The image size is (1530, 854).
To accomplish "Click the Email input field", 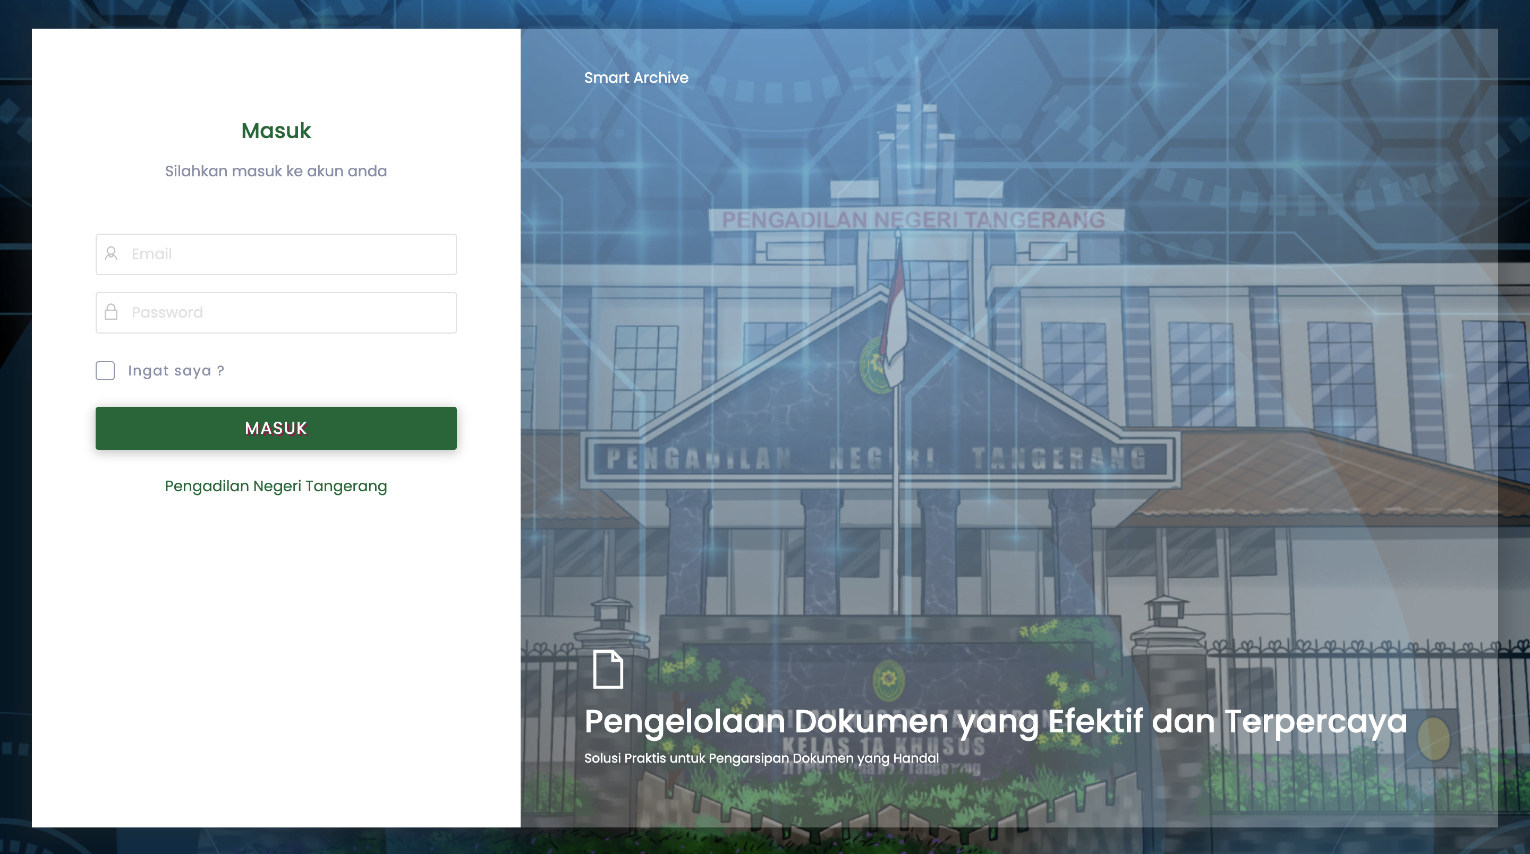I will point(276,254).
